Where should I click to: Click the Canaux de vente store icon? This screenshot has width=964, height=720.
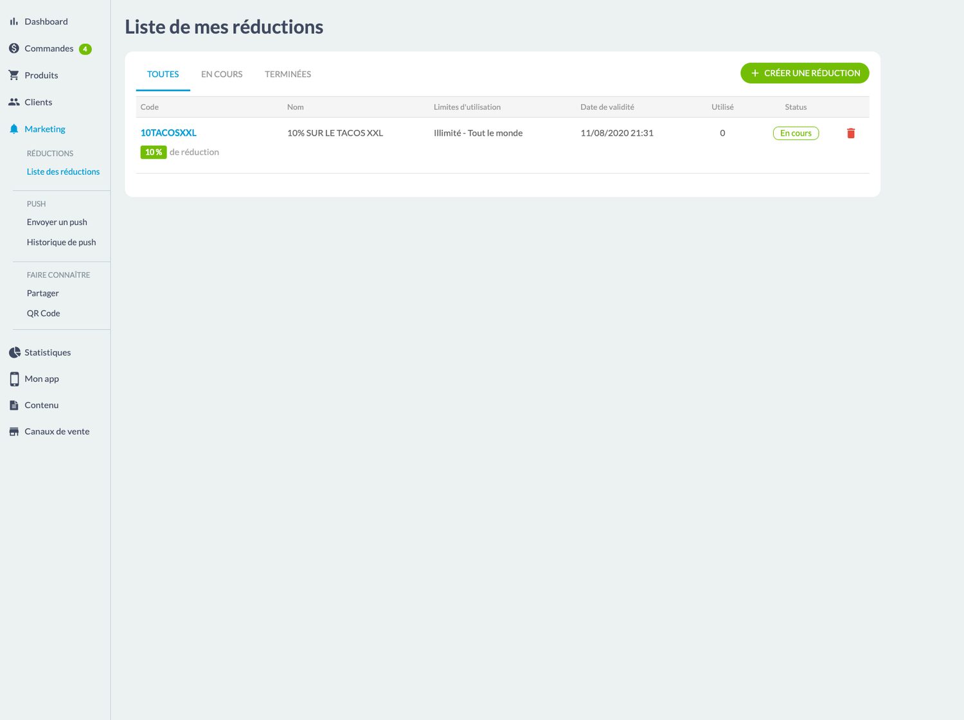tap(13, 431)
